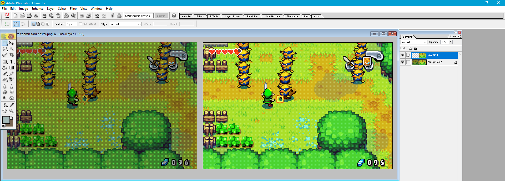Image resolution: width=505 pixels, height=181 pixels.
Task: Select the Rectangular Marquee tool in toolbox
Action: (x=5, y=43)
